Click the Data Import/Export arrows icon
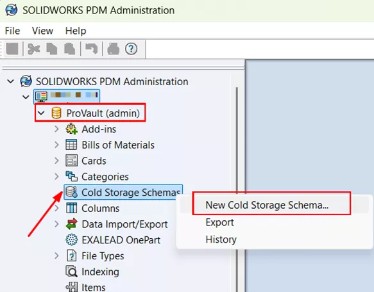The image size is (374, 292). click(x=71, y=224)
